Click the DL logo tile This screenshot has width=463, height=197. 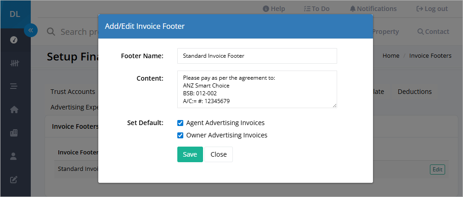pos(15,14)
